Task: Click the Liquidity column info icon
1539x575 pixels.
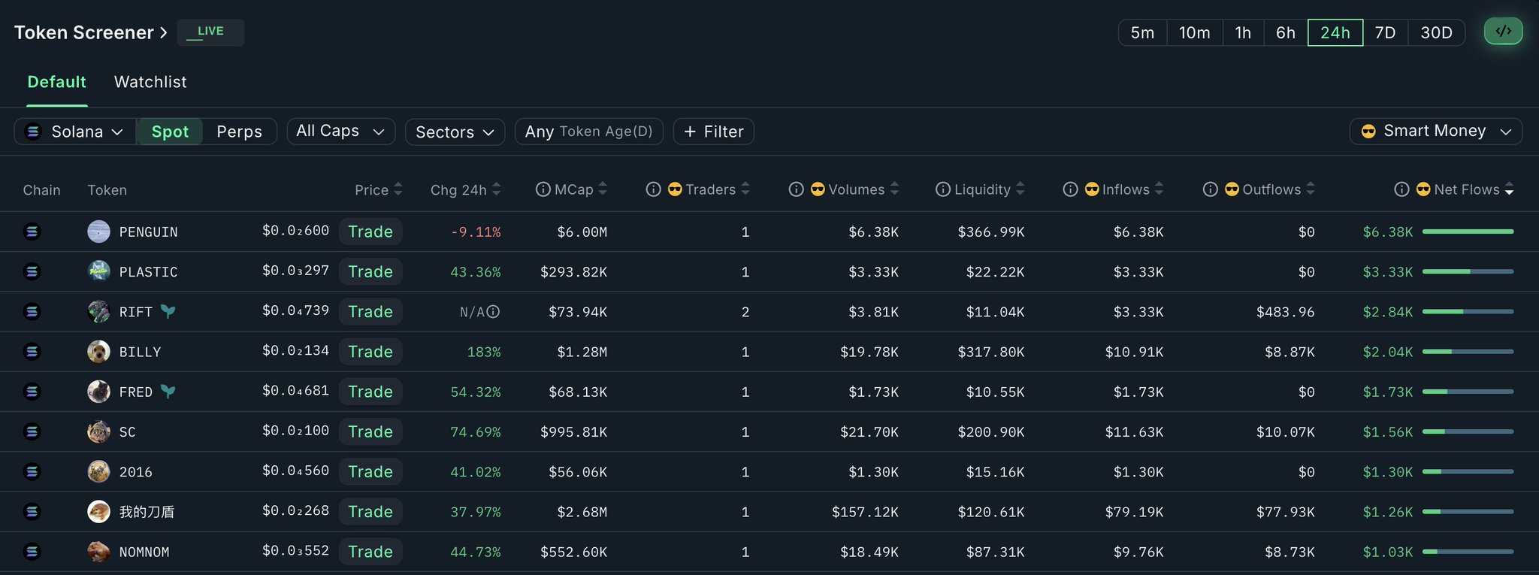Action: [x=942, y=189]
